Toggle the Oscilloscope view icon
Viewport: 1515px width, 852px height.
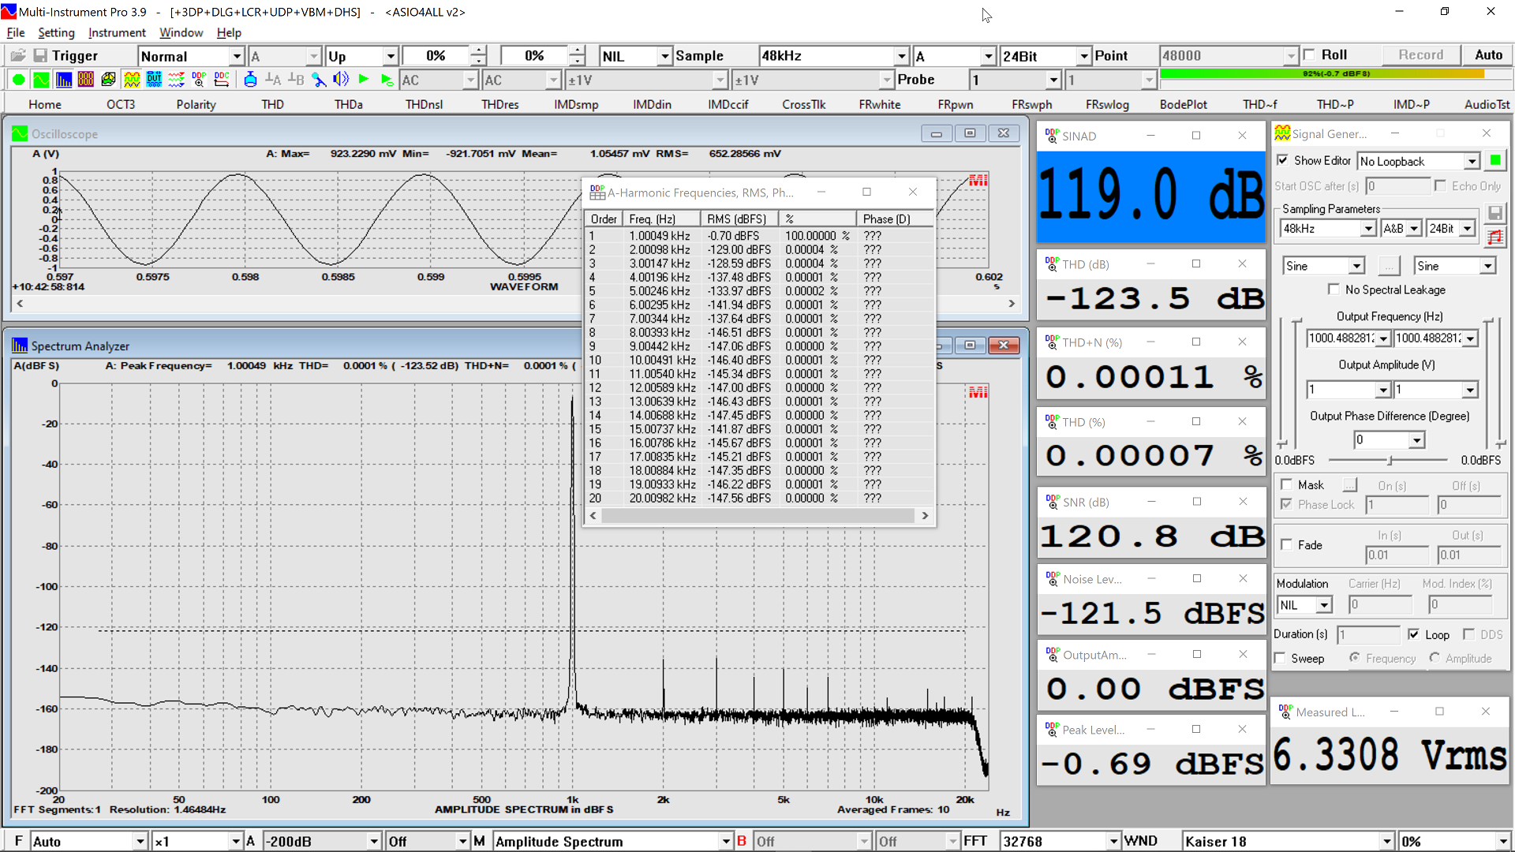[x=41, y=79]
